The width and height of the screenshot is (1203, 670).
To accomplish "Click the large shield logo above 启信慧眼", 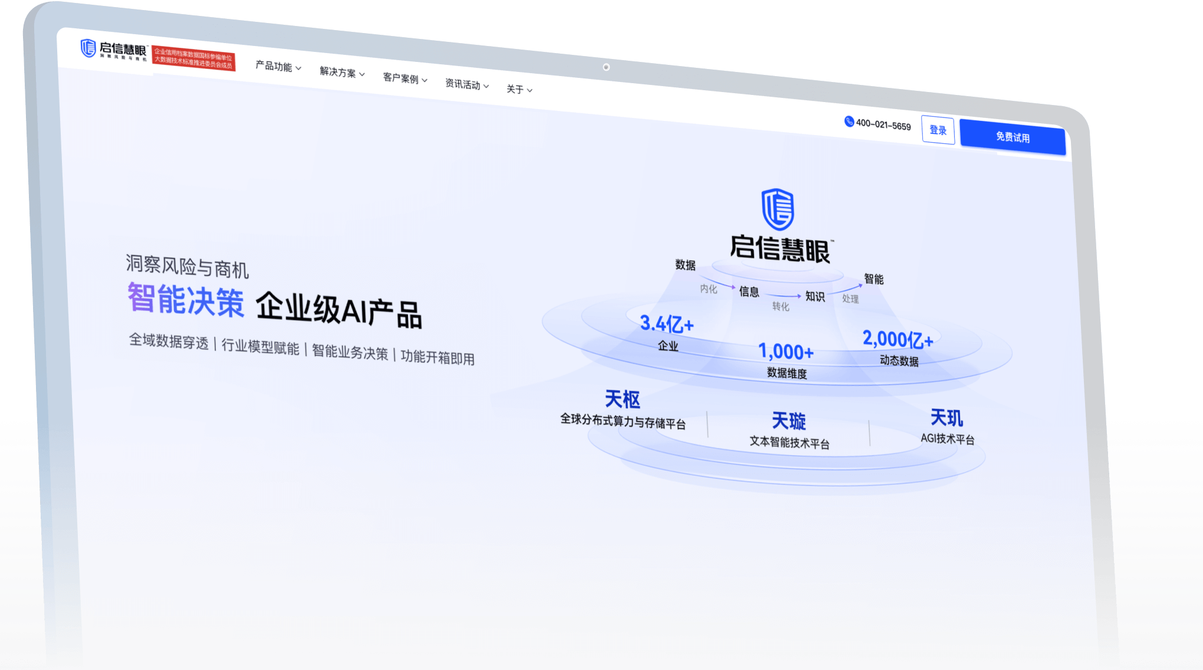I will (x=778, y=209).
